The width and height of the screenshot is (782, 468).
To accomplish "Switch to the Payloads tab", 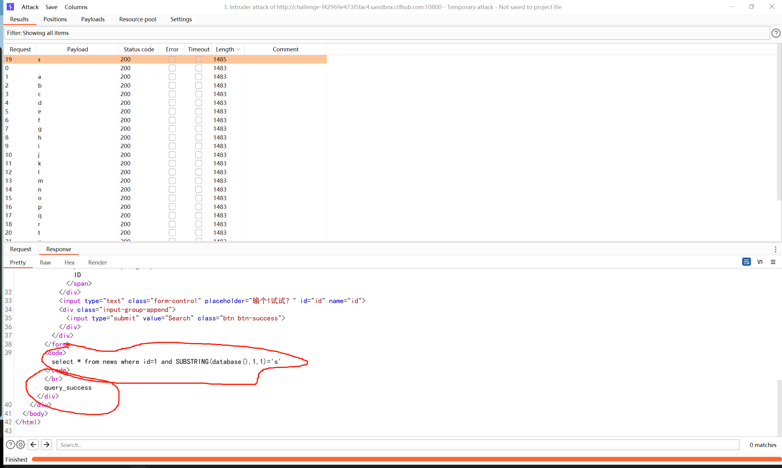I will pos(93,19).
